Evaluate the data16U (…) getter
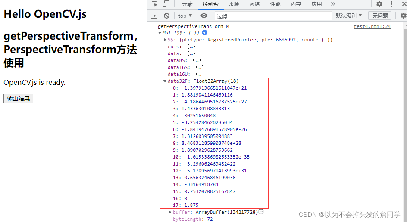Screen dimensions: 407x222 tap(200, 74)
